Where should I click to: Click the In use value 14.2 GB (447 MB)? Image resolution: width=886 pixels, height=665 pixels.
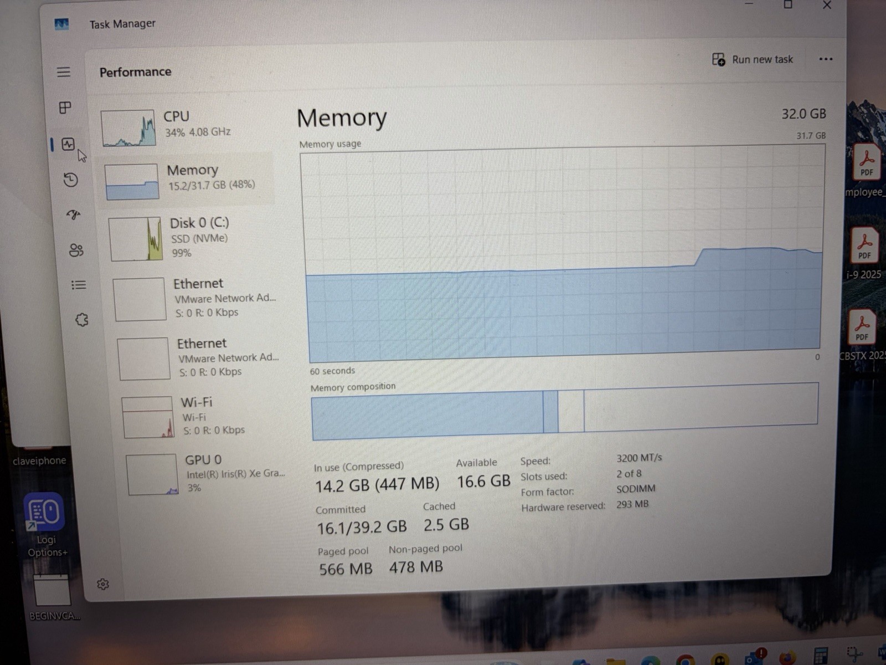[377, 485]
